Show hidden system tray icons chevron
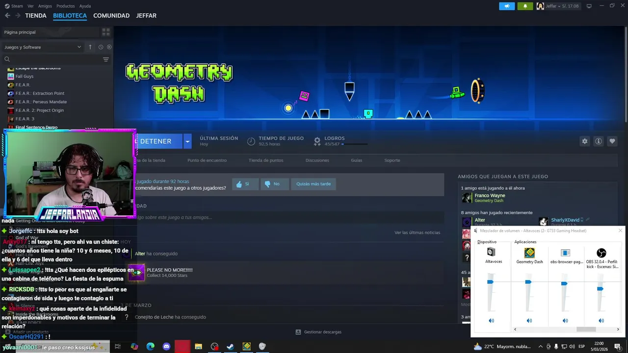The height and width of the screenshot is (353, 628). pos(541,347)
